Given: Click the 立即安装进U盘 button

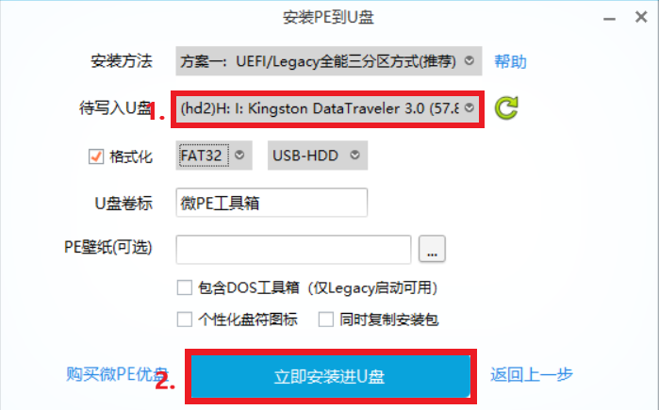Looking at the screenshot, I should (x=331, y=376).
